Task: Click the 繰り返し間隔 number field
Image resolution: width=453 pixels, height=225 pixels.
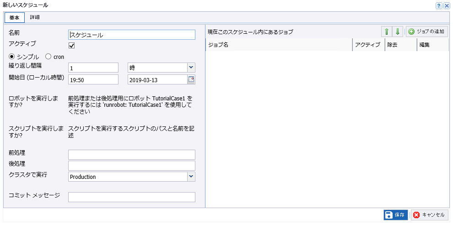Action: (93, 68)
